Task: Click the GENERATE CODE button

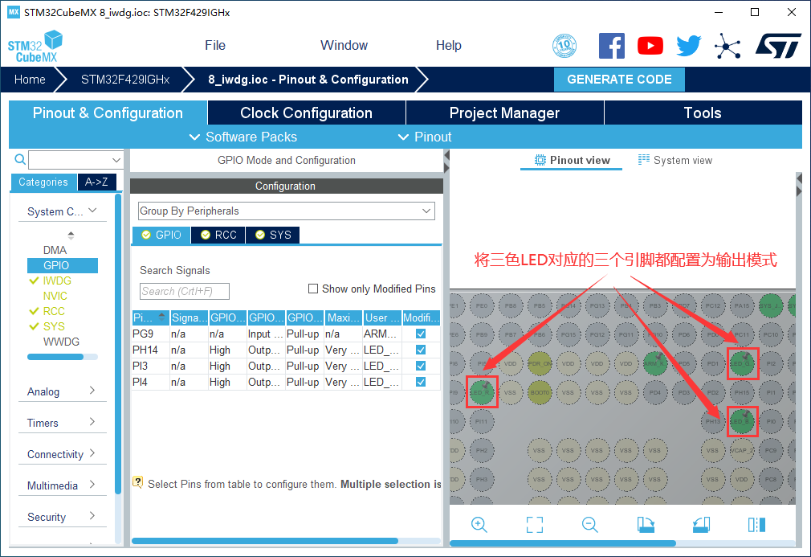Action: click(619, 80)
